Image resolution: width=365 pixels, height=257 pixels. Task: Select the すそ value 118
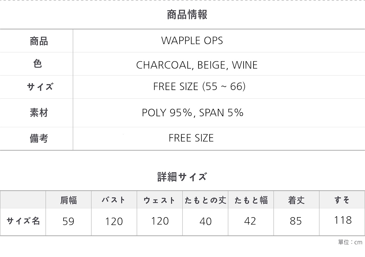342,220
